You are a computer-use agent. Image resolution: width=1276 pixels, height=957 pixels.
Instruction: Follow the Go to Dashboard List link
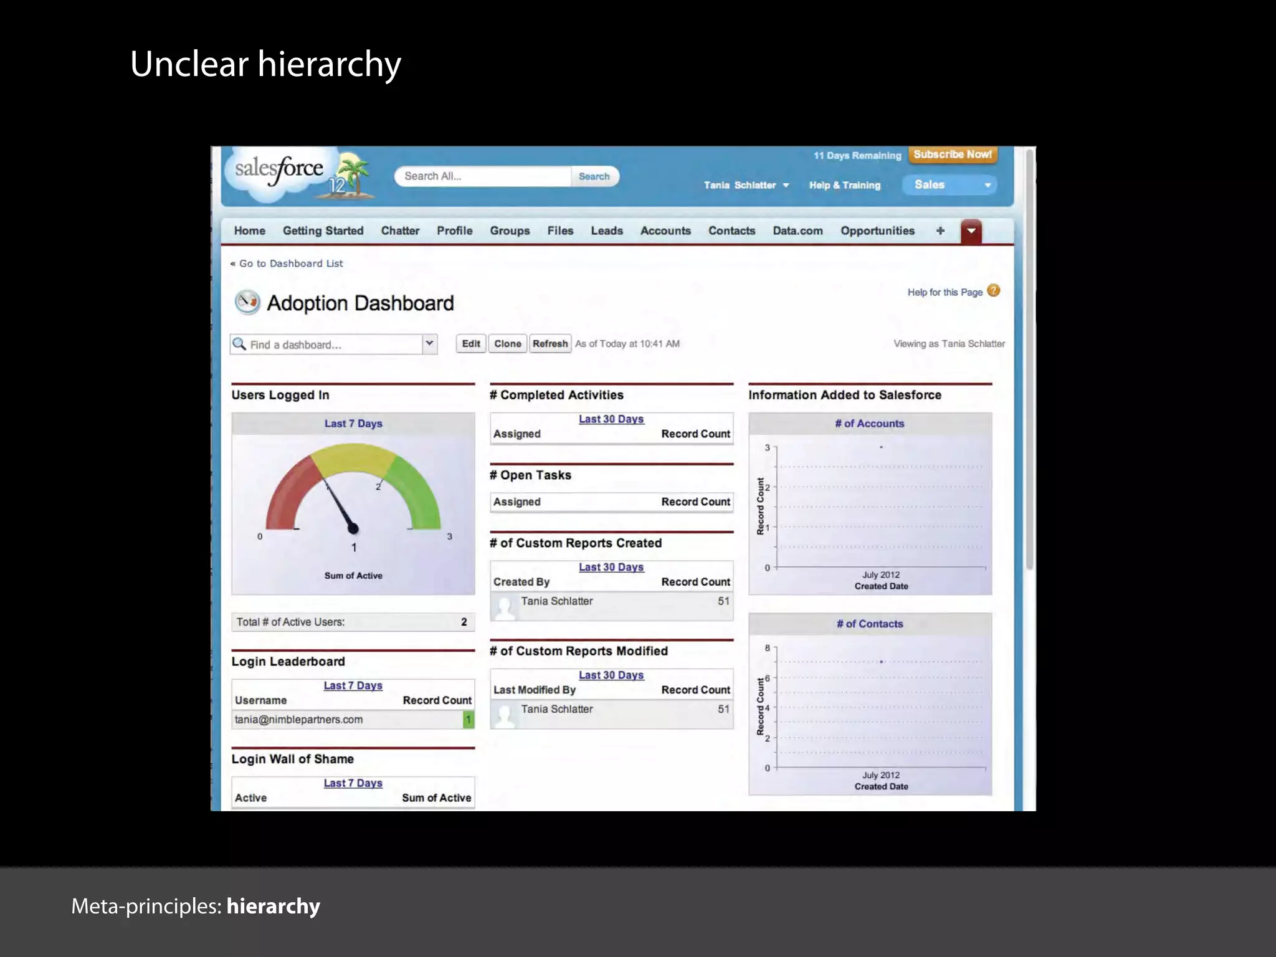pos(290,264)
